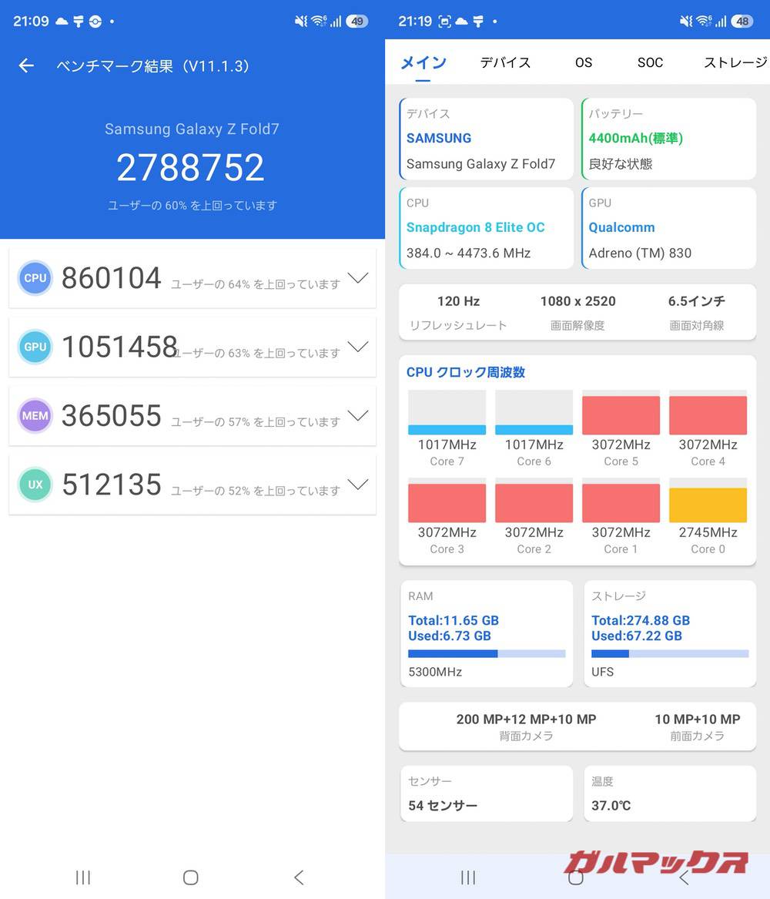Open the SOC tab

650,62
